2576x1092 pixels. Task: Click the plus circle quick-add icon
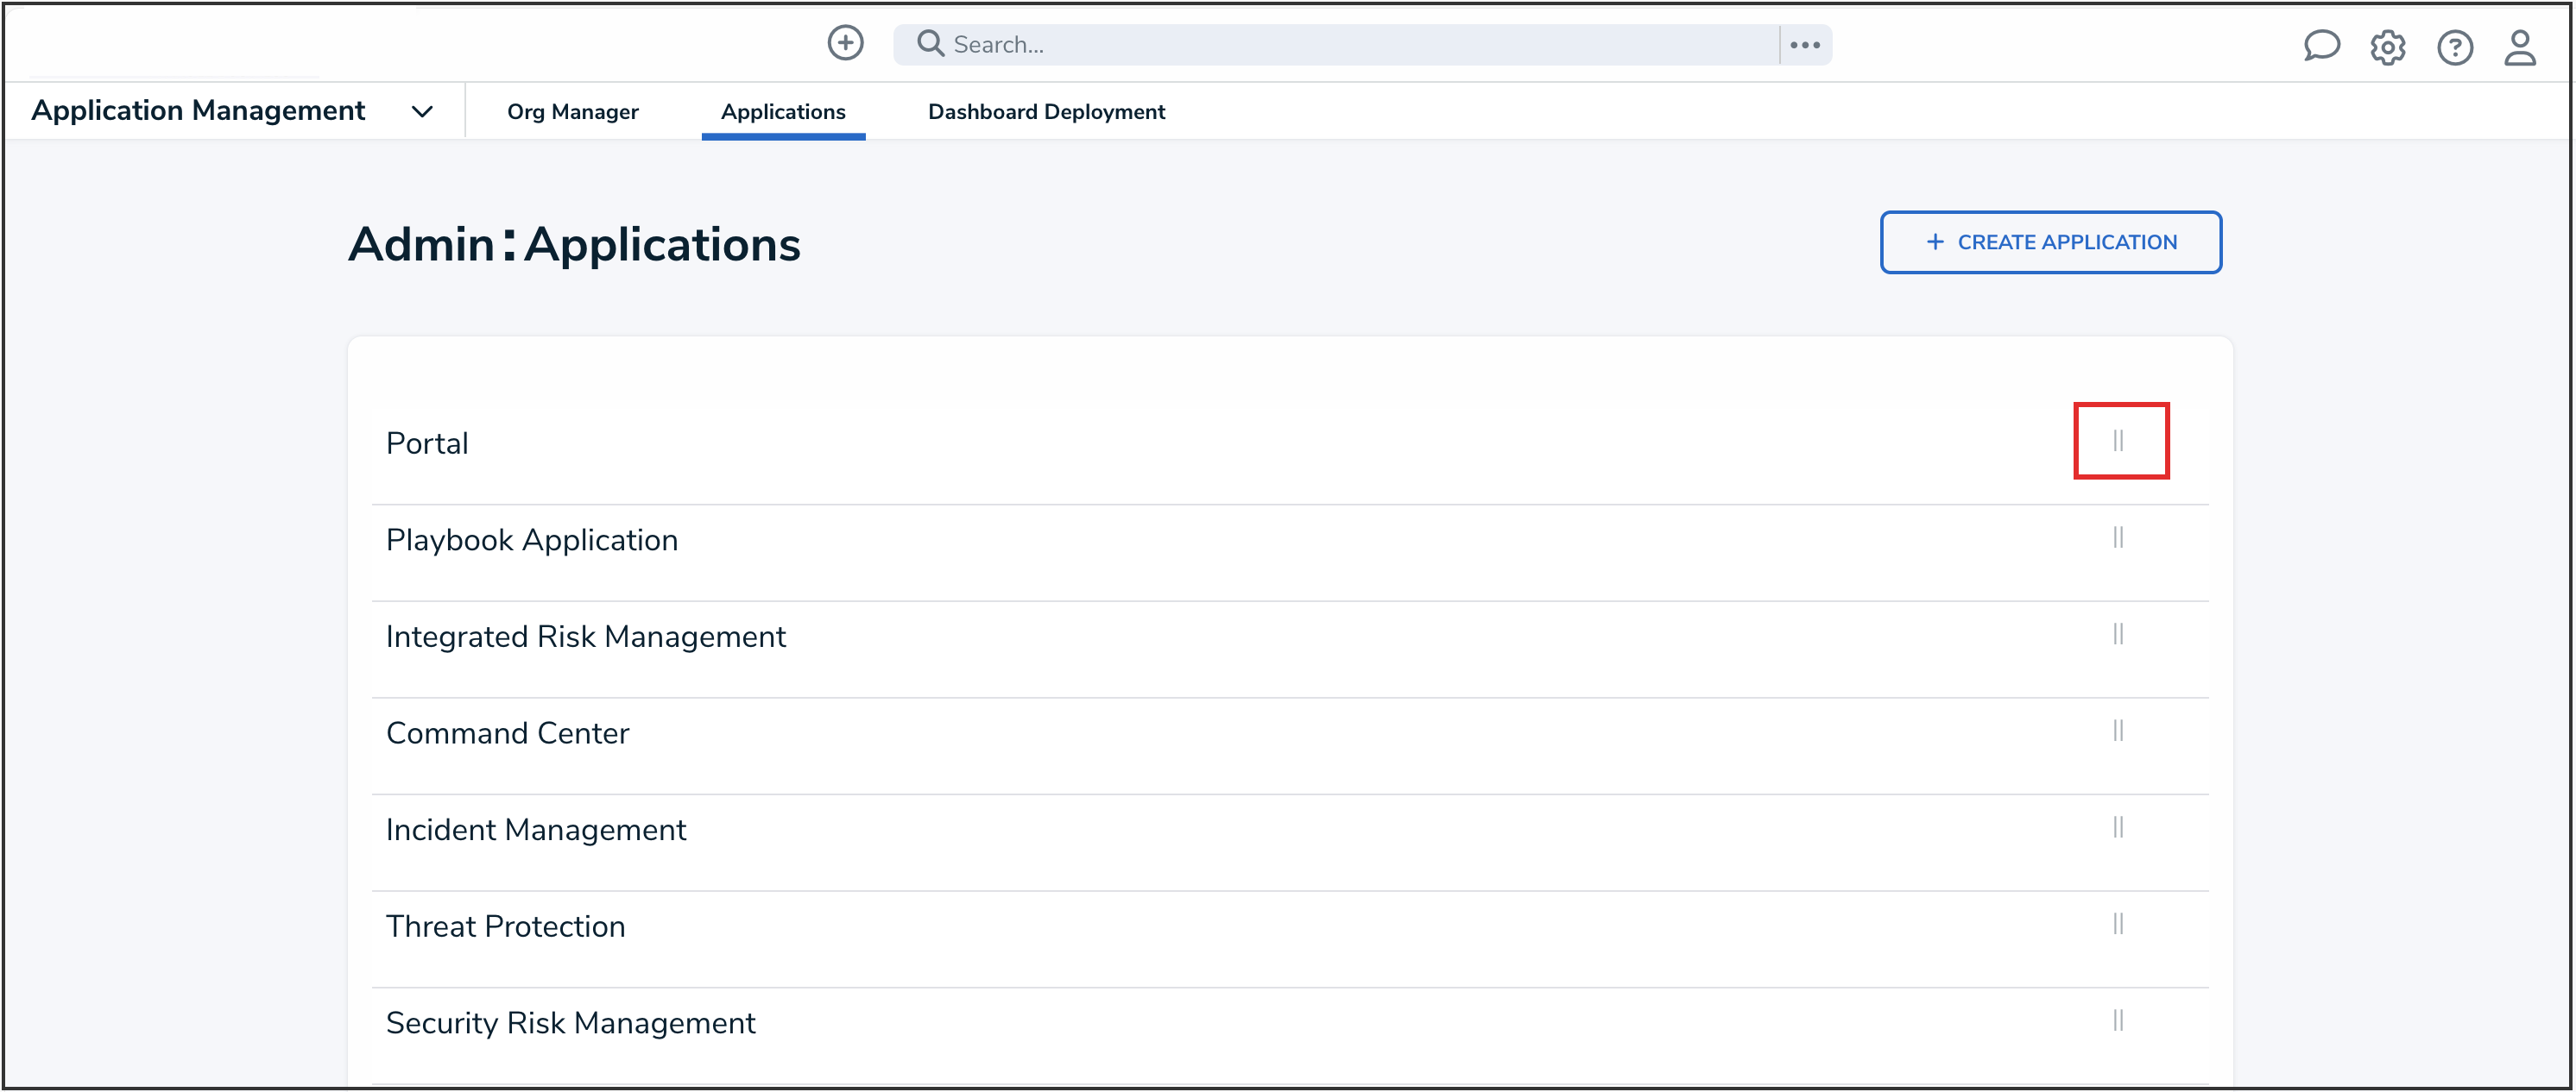pos(845,43)
